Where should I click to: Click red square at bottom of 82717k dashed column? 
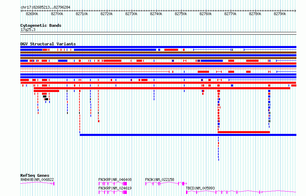tap(99, 121)
